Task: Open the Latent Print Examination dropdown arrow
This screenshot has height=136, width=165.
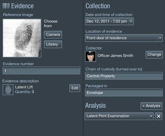Action: coord(151,116)
